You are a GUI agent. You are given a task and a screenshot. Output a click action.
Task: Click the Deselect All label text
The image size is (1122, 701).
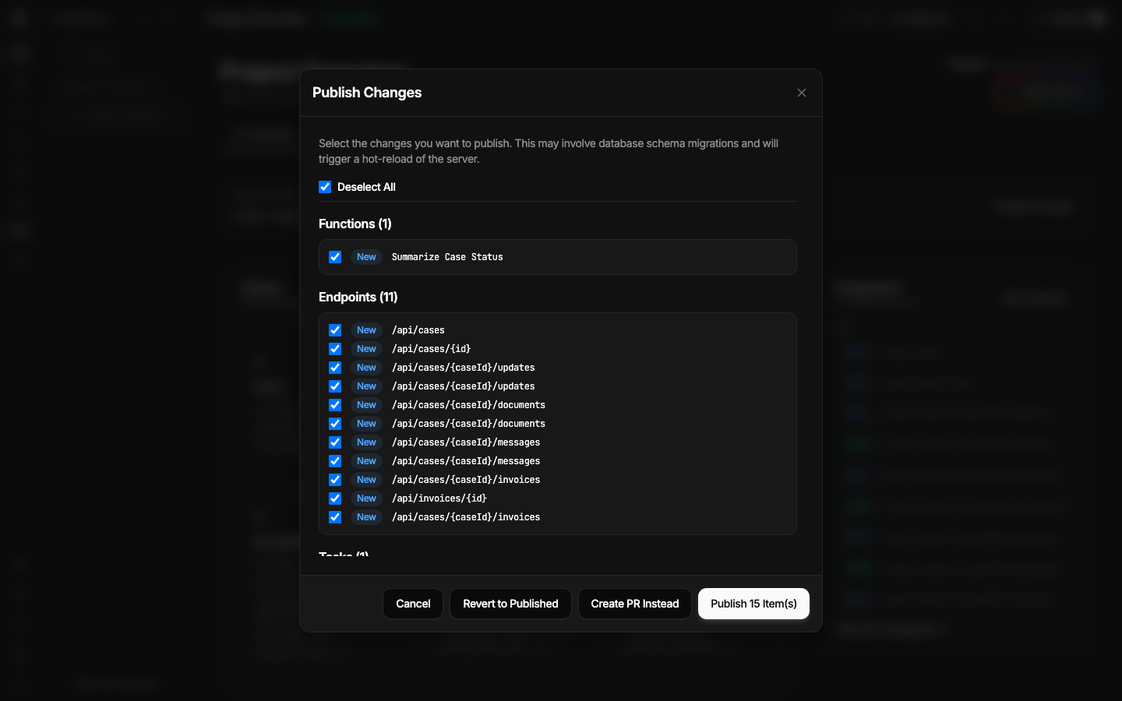pyautogui.click(x=366, y=187)
